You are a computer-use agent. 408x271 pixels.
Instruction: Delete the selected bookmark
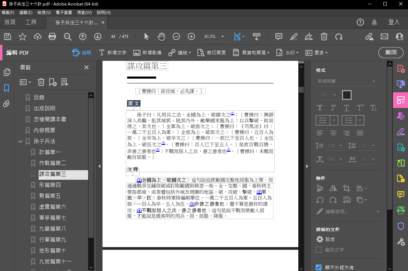coord(41,82)
